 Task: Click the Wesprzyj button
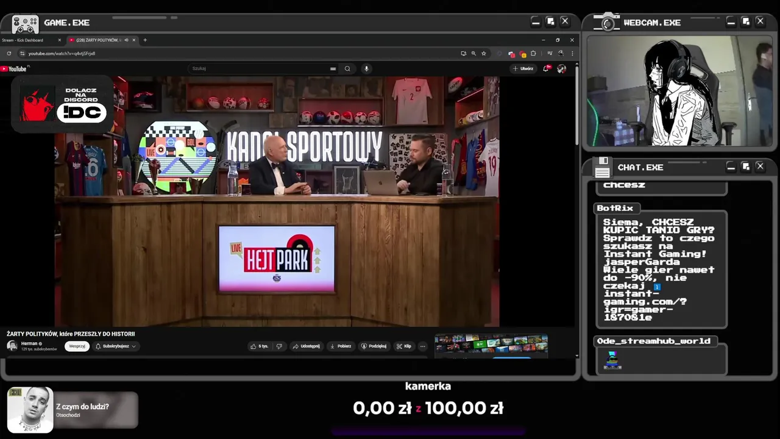(77, 346)
